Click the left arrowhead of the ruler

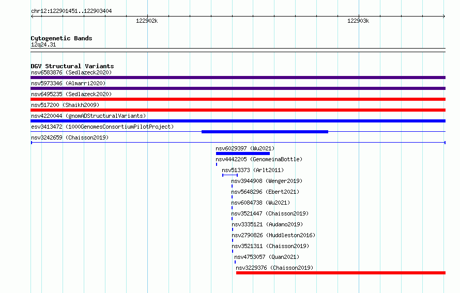tap(32, 17)
